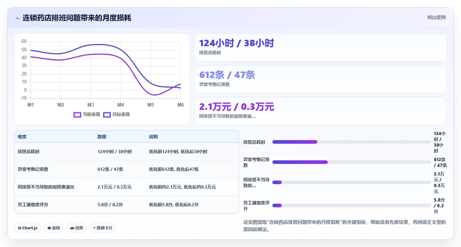461x247 pixels.
Task: Click table cell 排班总耗时
Action: [29, 152]
